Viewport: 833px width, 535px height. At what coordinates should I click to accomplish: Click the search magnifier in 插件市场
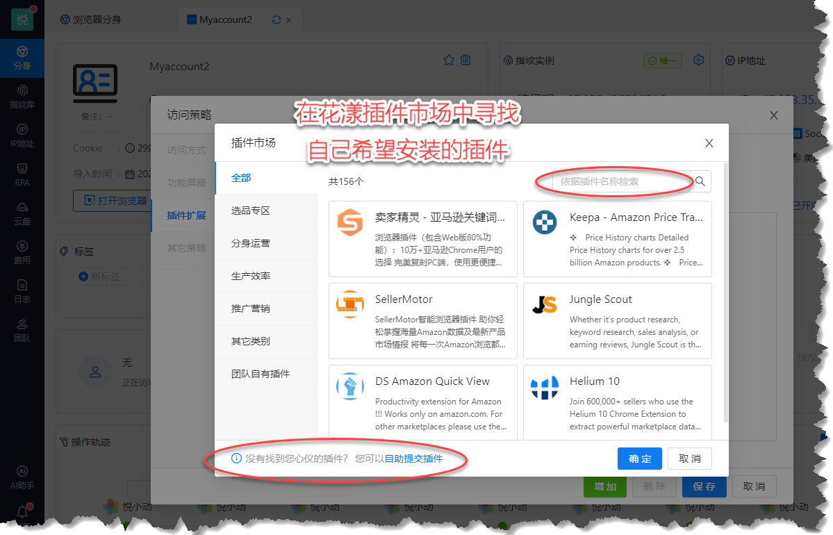[x=700, y=181]
